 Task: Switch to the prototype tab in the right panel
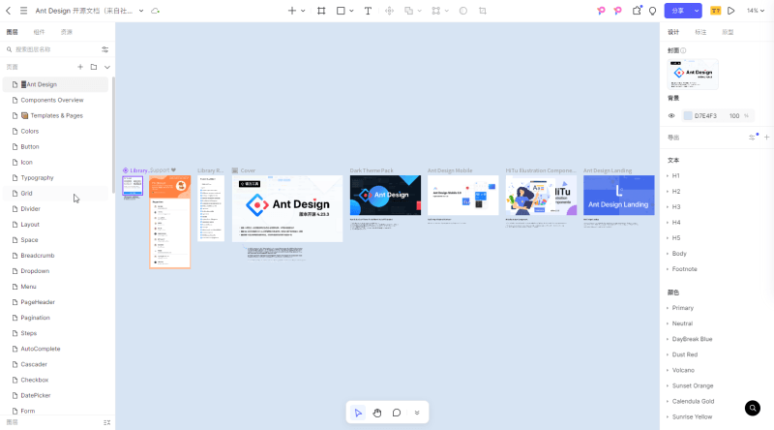tap(728, 32)
